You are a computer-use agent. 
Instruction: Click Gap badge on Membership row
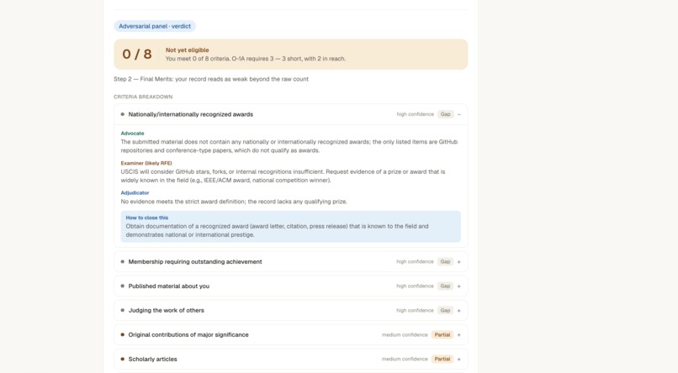[x=445, y=261]
